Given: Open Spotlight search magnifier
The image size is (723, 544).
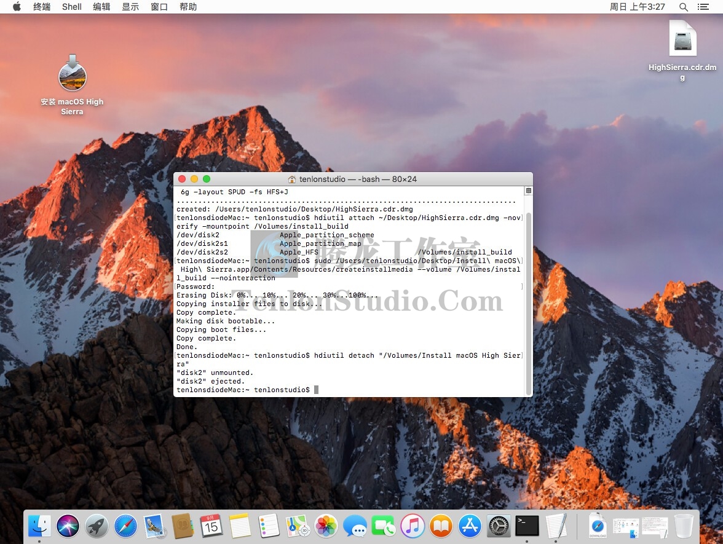Looking at the screenshot, I should (x=684, y=7).
